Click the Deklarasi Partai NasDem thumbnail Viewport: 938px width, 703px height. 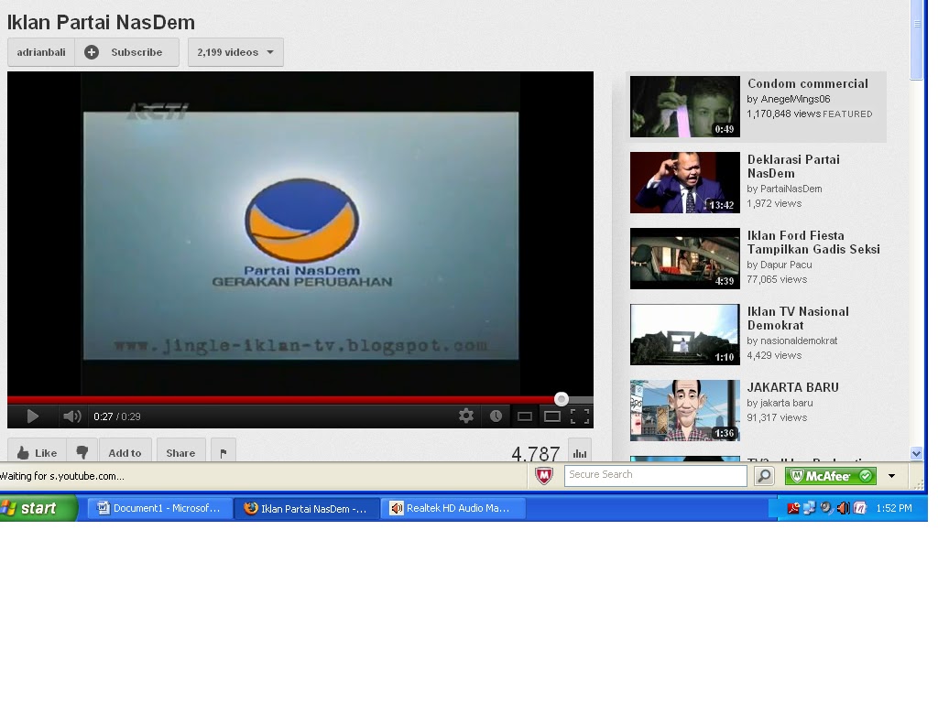[685, 182]
